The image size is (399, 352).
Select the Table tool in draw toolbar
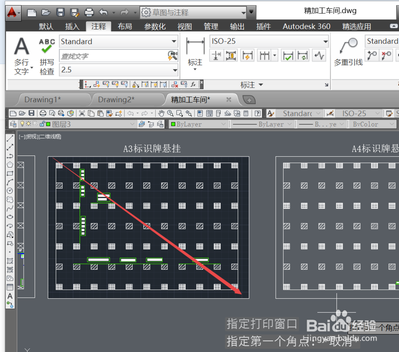coord(10,287)
